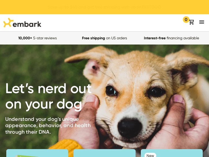
Task: Click the Let's nerd out headline
Action: (48, 96)
